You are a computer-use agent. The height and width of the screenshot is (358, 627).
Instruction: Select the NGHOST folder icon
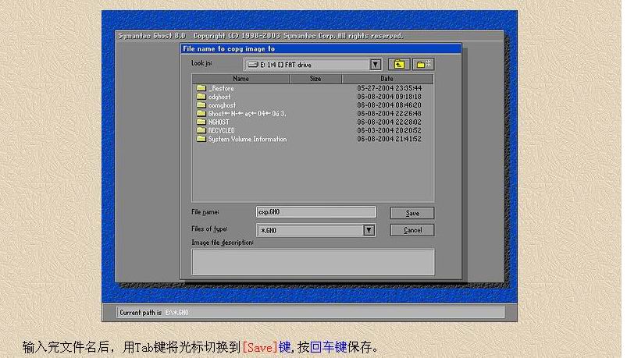coord(201,122)
